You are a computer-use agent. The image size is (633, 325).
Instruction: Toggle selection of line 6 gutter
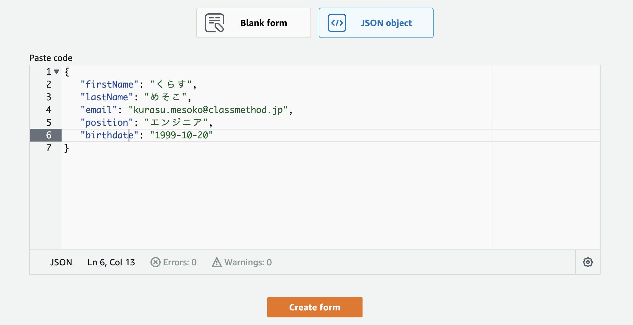coord(48,135)
